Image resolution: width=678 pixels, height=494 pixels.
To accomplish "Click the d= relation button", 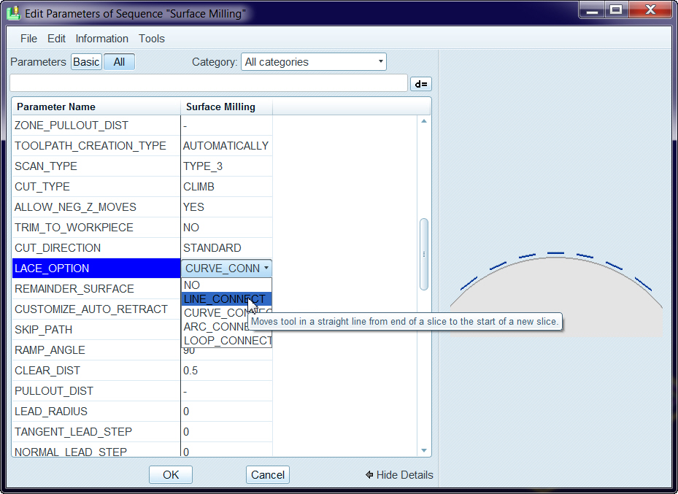I will (x=420, y=84).
